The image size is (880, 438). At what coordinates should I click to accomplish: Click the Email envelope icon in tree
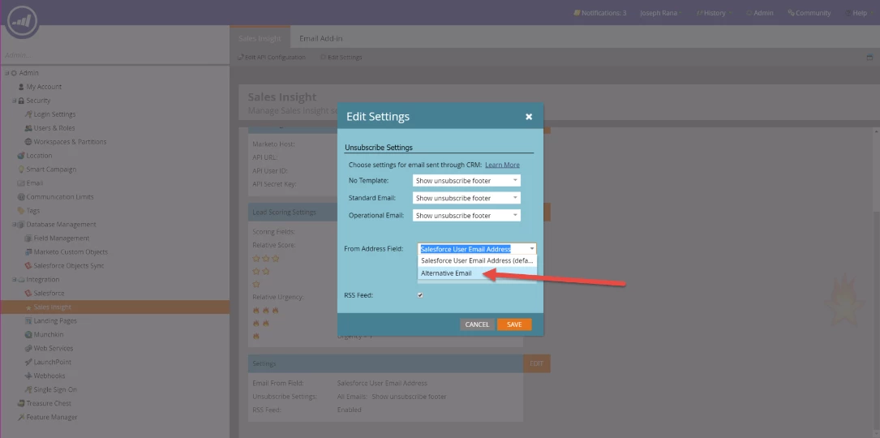tap(21, 183)
